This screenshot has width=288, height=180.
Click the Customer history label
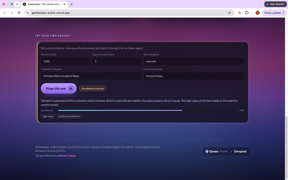click(x=153, y=69)
